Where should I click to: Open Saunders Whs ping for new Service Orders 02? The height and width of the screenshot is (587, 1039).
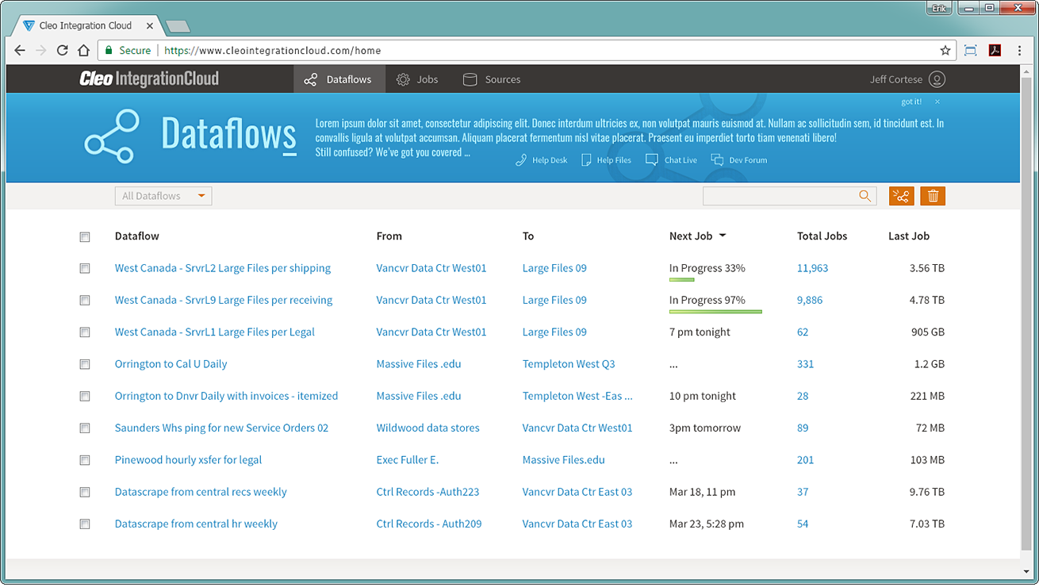click(221, 428)
